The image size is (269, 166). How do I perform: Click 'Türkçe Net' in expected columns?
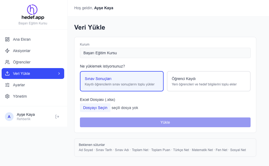[x=181, y=150]
